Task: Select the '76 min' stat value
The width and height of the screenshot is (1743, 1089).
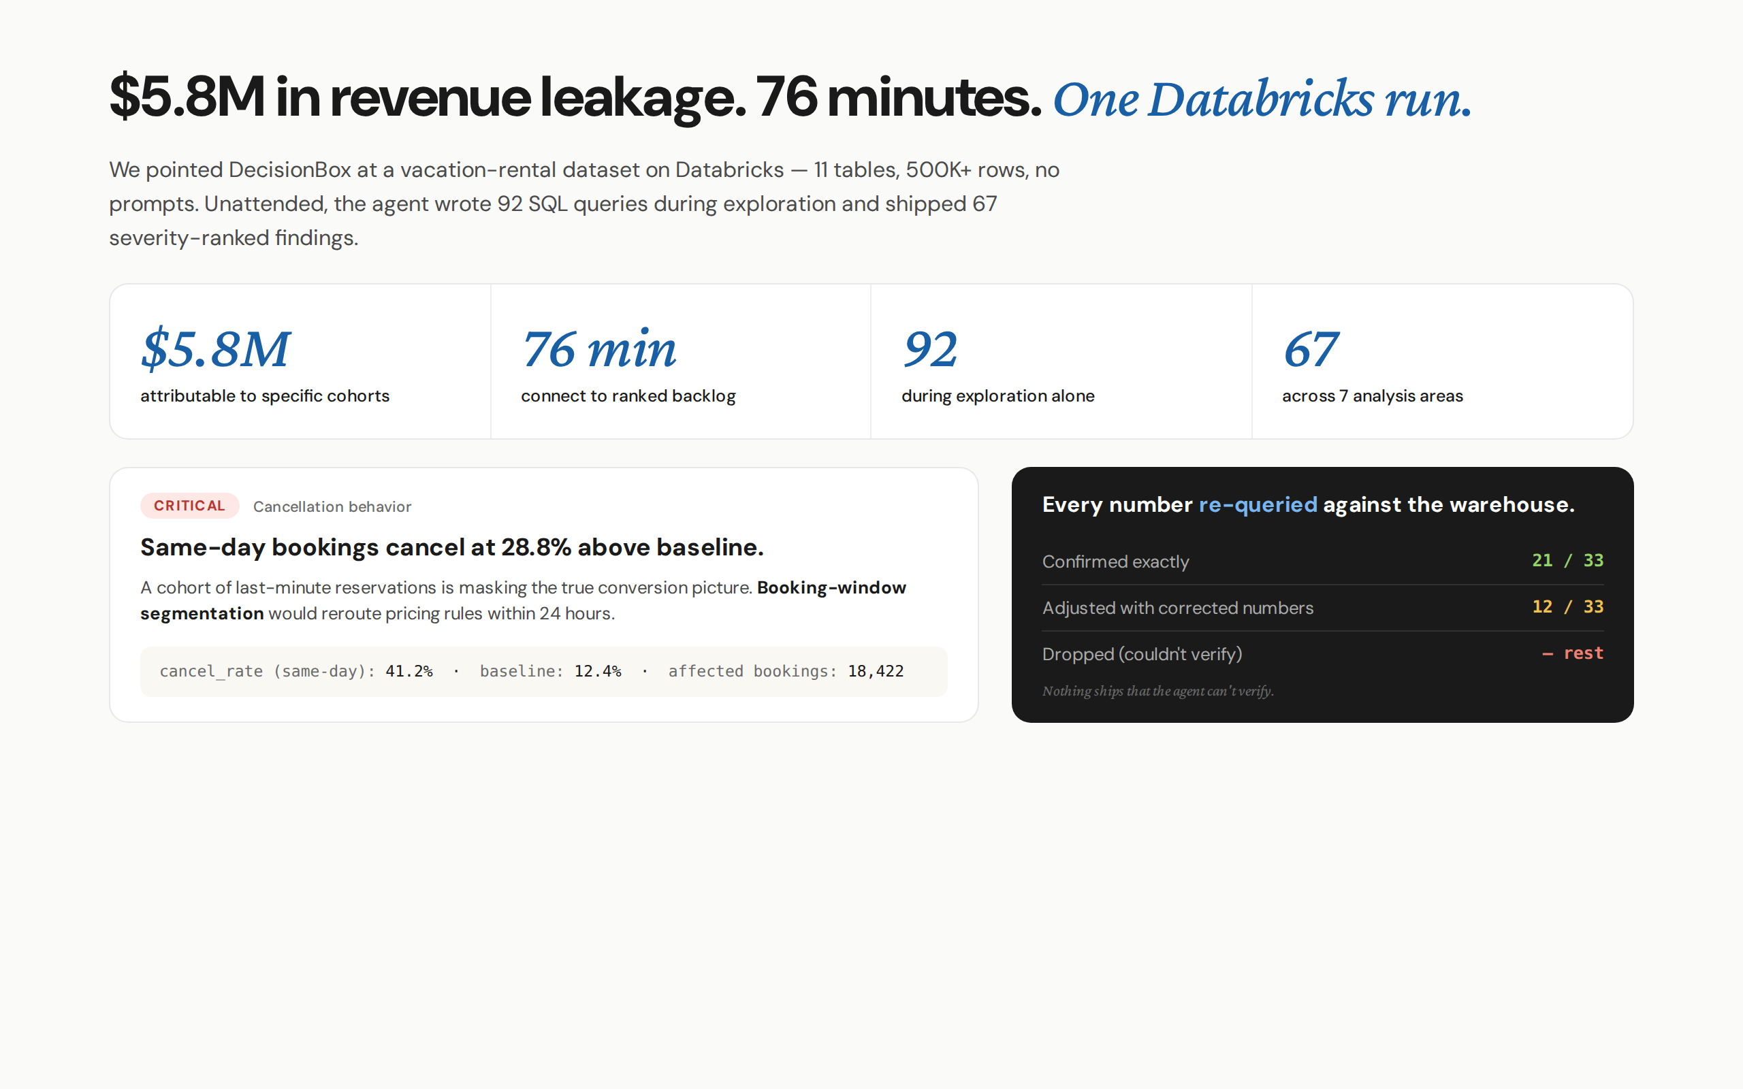Action: tap(598, 348)
